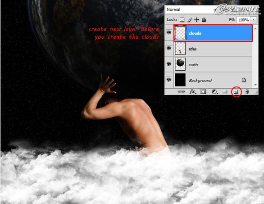Select the earth layer name

click(x=193, y=65)
